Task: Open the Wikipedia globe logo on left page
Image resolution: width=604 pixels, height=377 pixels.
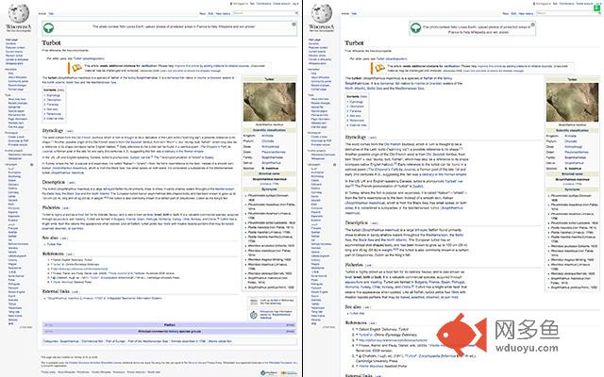Action: pyautogui.click(x=18, y=14)
